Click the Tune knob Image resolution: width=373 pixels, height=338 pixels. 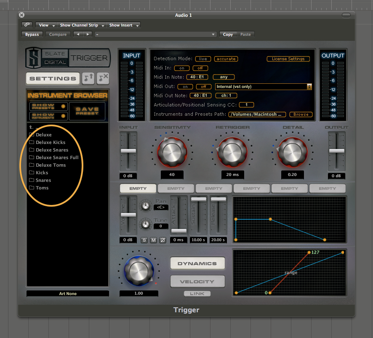(145, 224)
